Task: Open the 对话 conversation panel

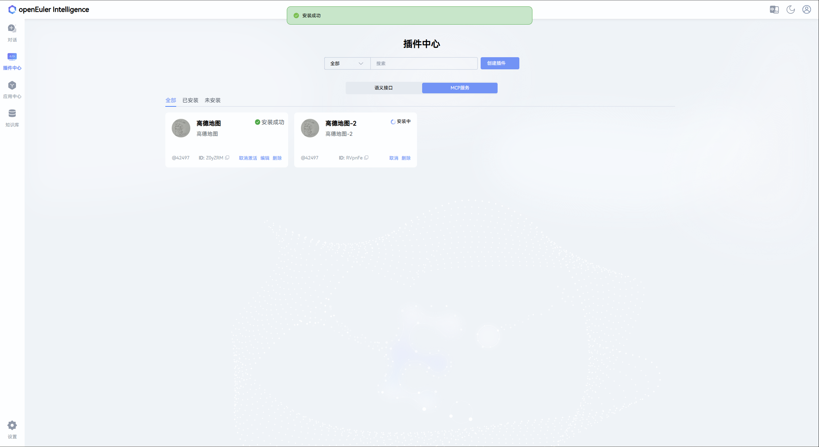Action: coord(12,32)
